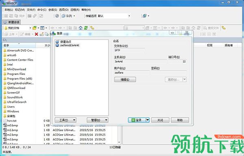Select the Users folder

(9, 107)
